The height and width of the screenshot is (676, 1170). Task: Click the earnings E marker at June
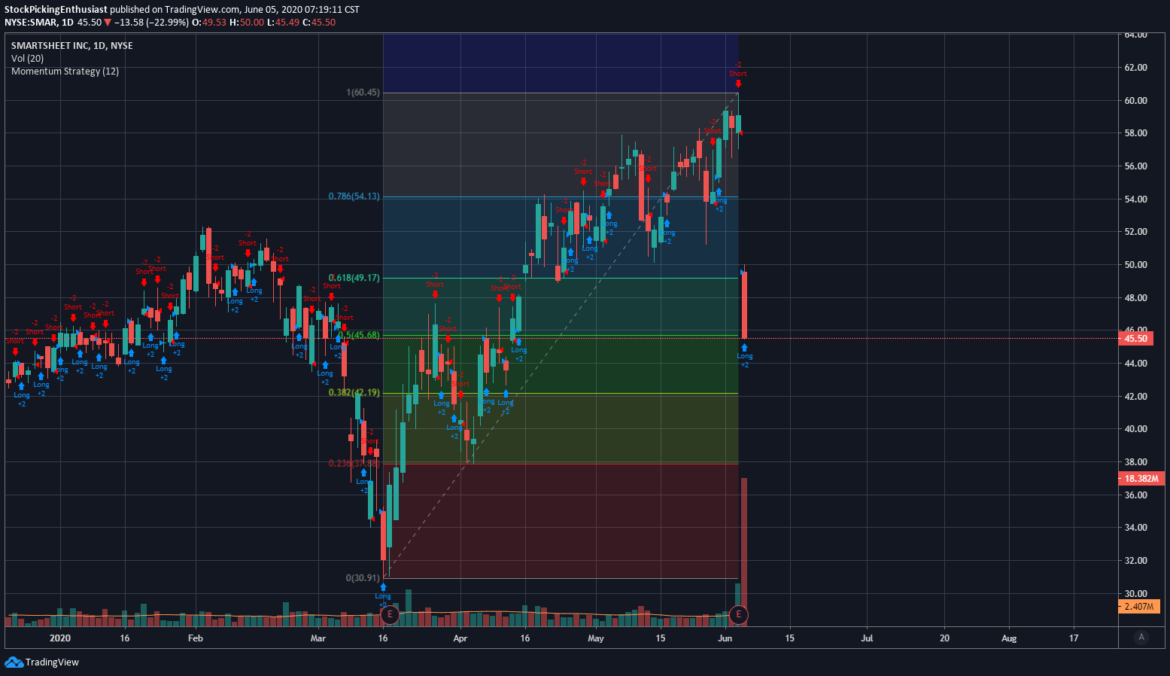click(739, 615)
